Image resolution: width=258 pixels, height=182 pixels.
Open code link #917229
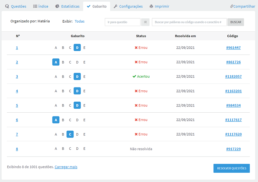pos(233,149)
